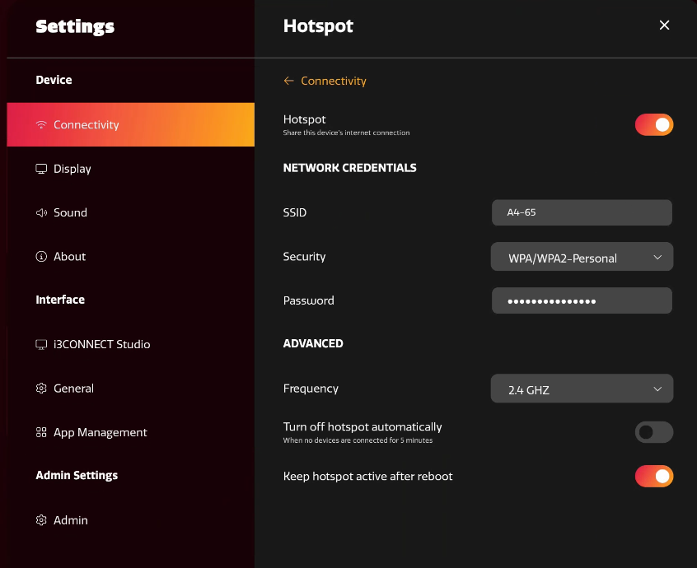Click the grid icon beside App Management
This screenshot has width=697, height=568.
pos(41,432)
